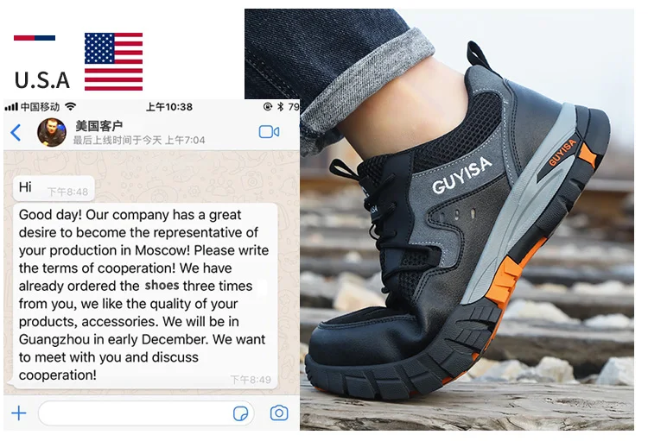
Task: Click the cellular signal bars icon
Action: pos(11,107)
